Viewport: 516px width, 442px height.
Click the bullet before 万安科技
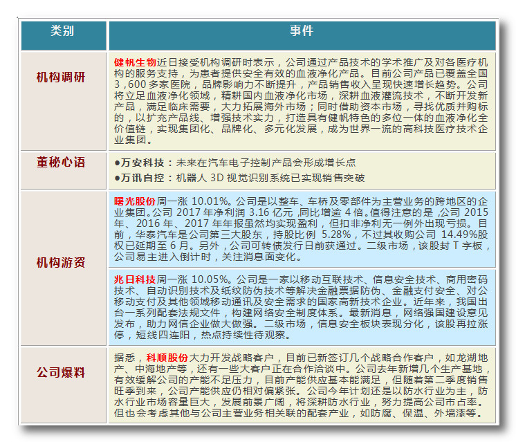[x=117, y=163]
